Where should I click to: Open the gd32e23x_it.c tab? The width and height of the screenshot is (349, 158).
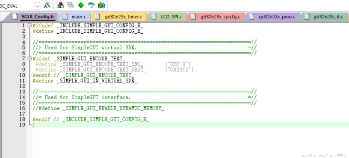(324, 17)
